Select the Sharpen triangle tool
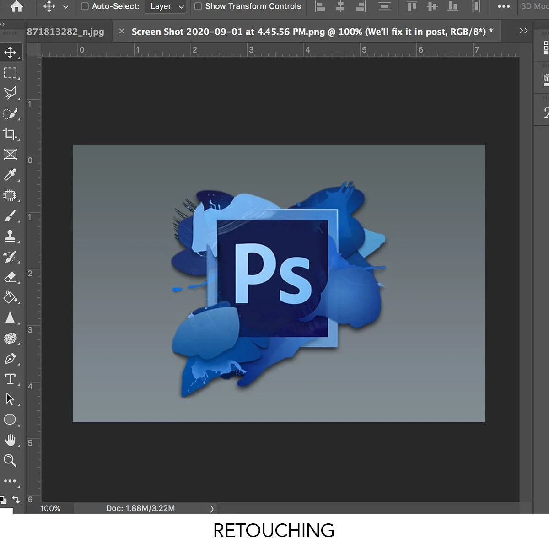The image size is (549, 549). (x=10, y=318)
